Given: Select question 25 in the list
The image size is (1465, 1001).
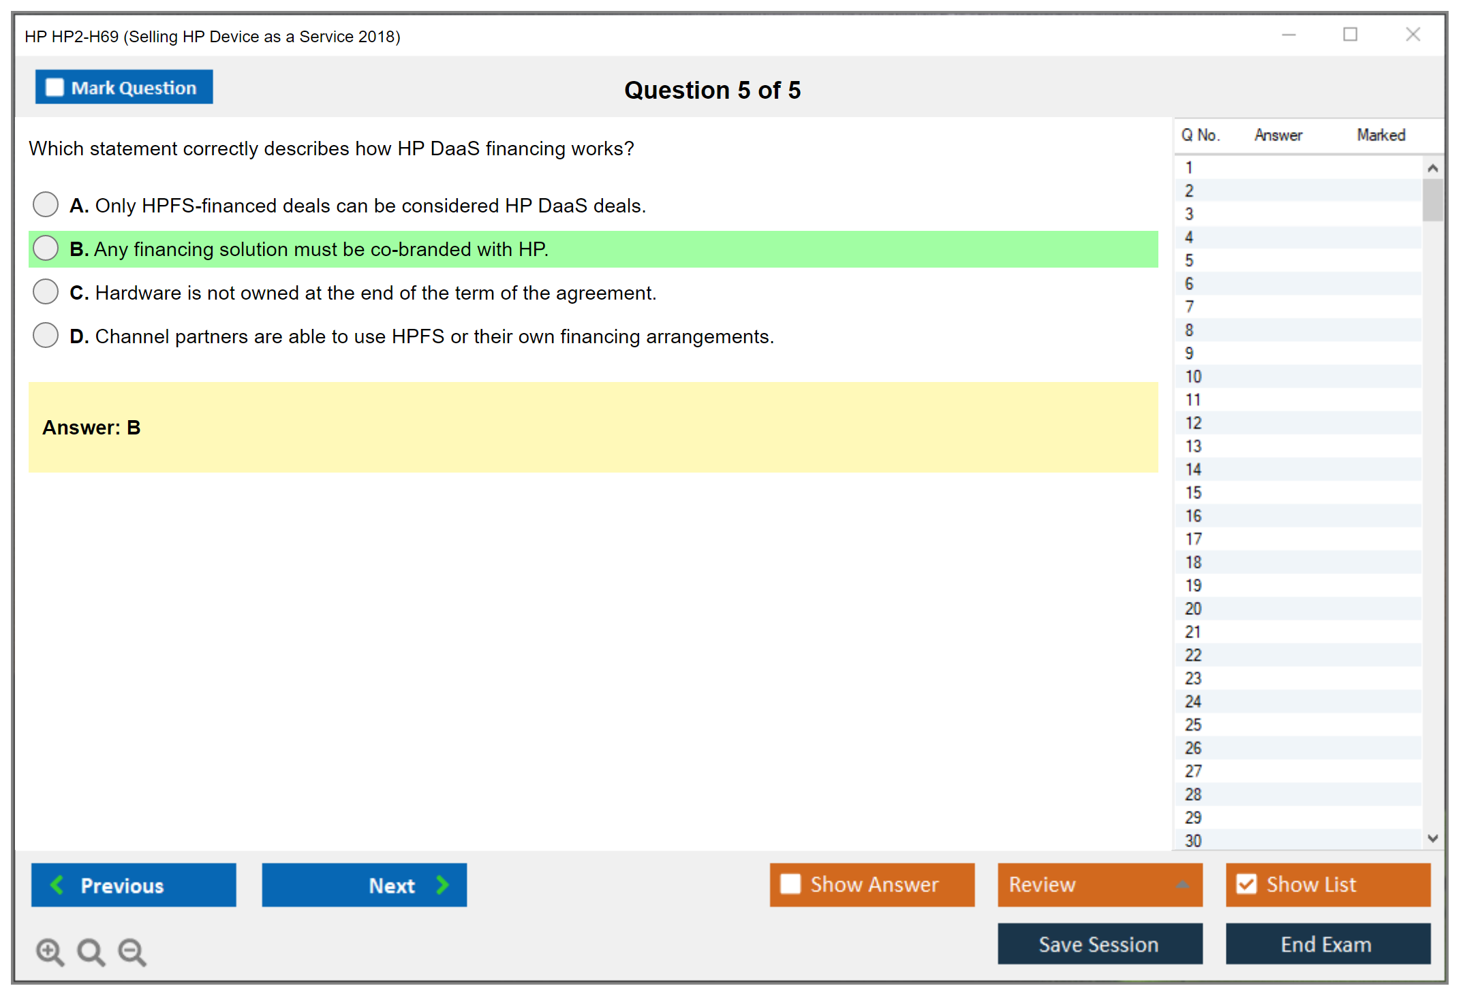Looking at the screenshot, I should point(1193,725).
